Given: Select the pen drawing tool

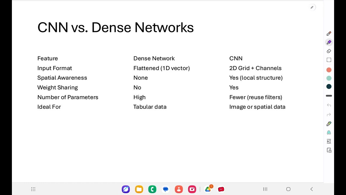Looking at the screenshot, I should click(329, 34).
